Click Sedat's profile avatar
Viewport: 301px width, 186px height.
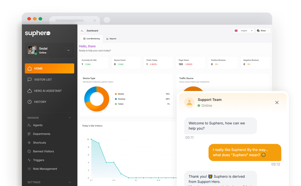tap(32, 50)
